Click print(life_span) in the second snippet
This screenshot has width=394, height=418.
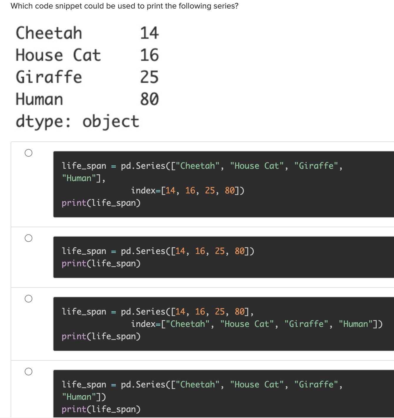(x=101, y=263)
